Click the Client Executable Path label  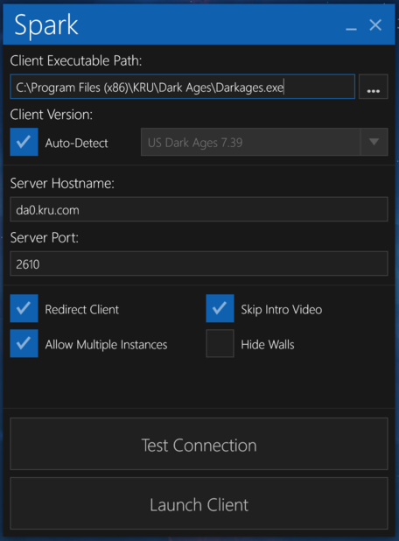tap(76, 60)
